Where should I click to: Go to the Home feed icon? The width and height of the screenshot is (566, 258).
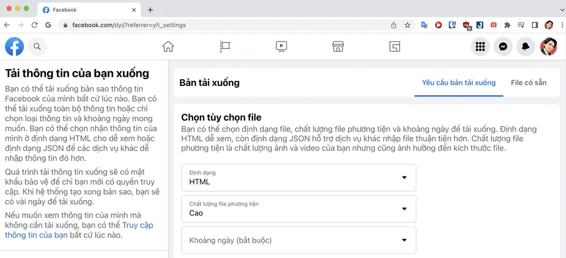click(168, 46)
